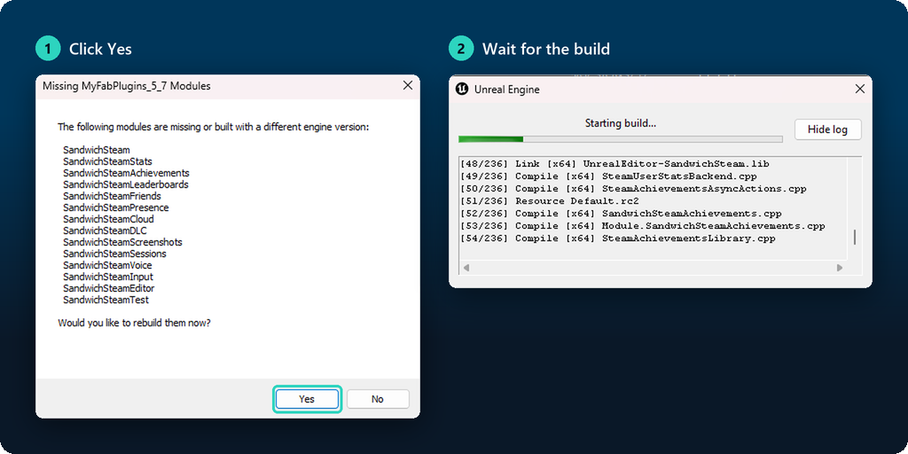The image size is (908, 454).
Task: Click log line [52/236] SandwichSteamAchievements.cpp
Action: pos(621,214)
